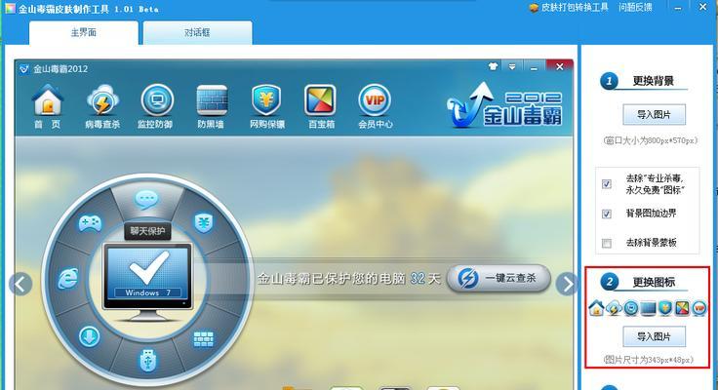718x390 pixels.
Task: Click the chat protection bubble icon on dial
Action: click(x=146, y=200)
